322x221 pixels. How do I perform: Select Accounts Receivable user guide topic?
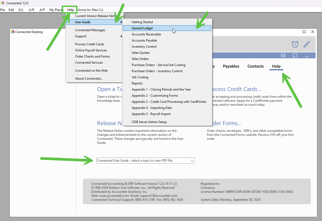click(167, 34)
